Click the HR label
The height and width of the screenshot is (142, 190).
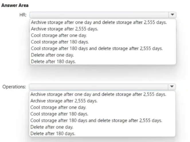coord(23,15)
